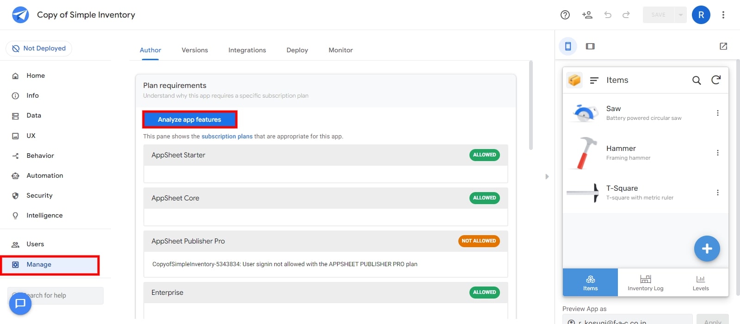Open preview in new browser tab
The image size is (740, 324).
723,46
